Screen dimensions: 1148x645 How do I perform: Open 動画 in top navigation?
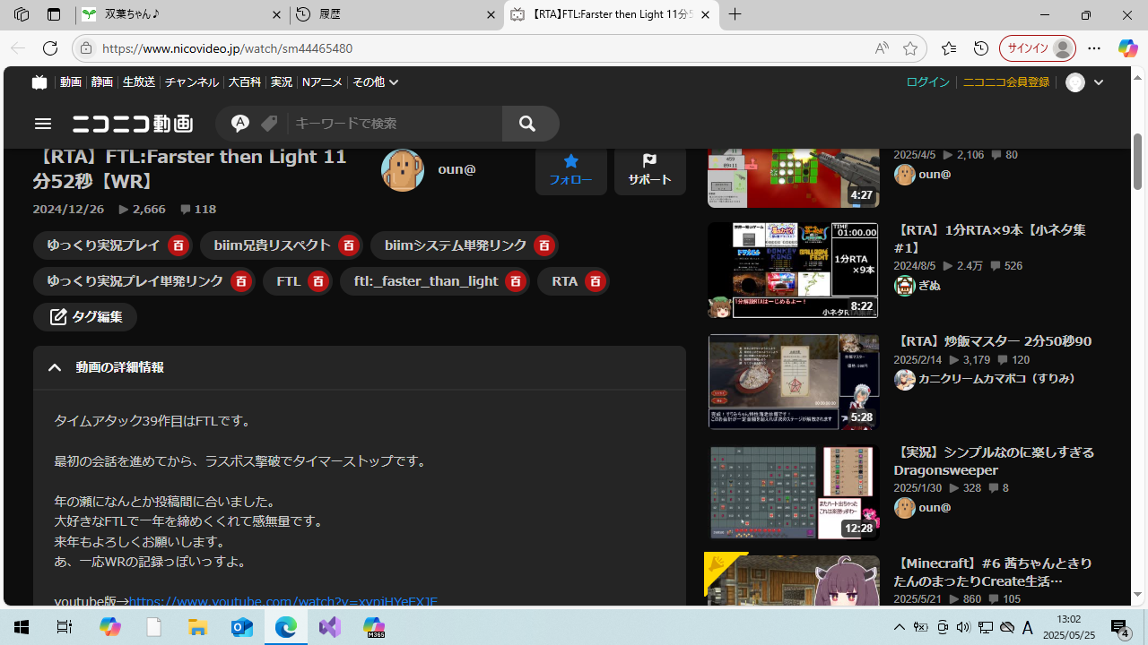(x=71, y=82)
